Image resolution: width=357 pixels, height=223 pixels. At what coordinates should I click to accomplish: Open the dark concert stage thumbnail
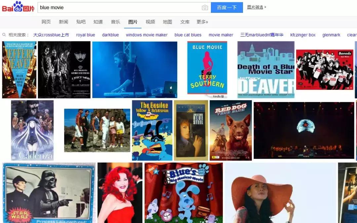304,130
